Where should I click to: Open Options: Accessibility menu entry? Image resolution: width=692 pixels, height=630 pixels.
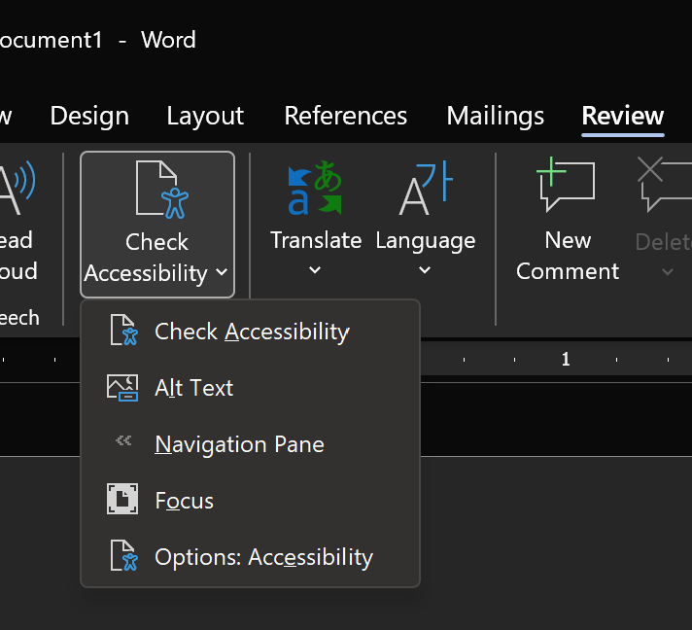pyautogui.click(x=250, y=557)
